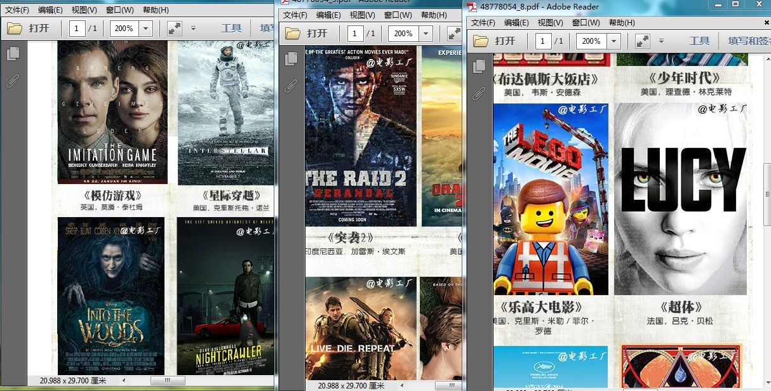Expand toolbar options arrow beside fit icon, left window

(193, 29)
